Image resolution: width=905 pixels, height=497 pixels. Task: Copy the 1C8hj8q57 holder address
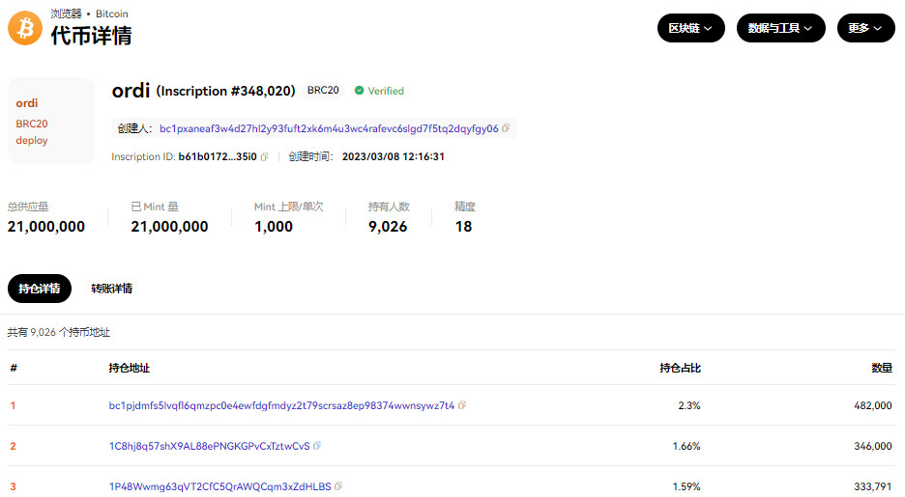[317, 446]
